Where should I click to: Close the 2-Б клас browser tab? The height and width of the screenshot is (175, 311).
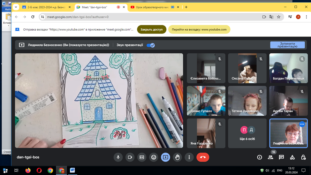(70, 7)
